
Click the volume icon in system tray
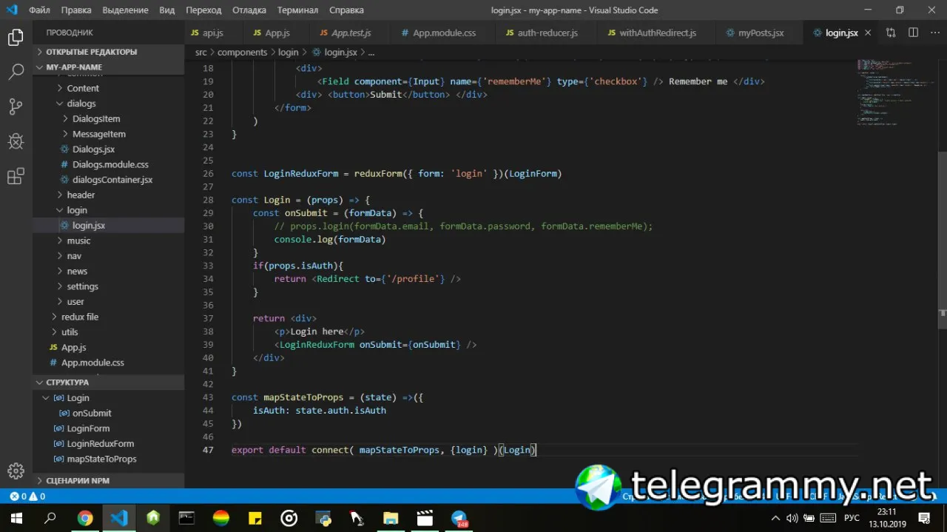point(792,518)
